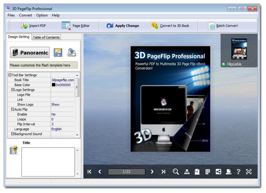
Task: Open the Batch Convert tool
Action: coord(223,26)
